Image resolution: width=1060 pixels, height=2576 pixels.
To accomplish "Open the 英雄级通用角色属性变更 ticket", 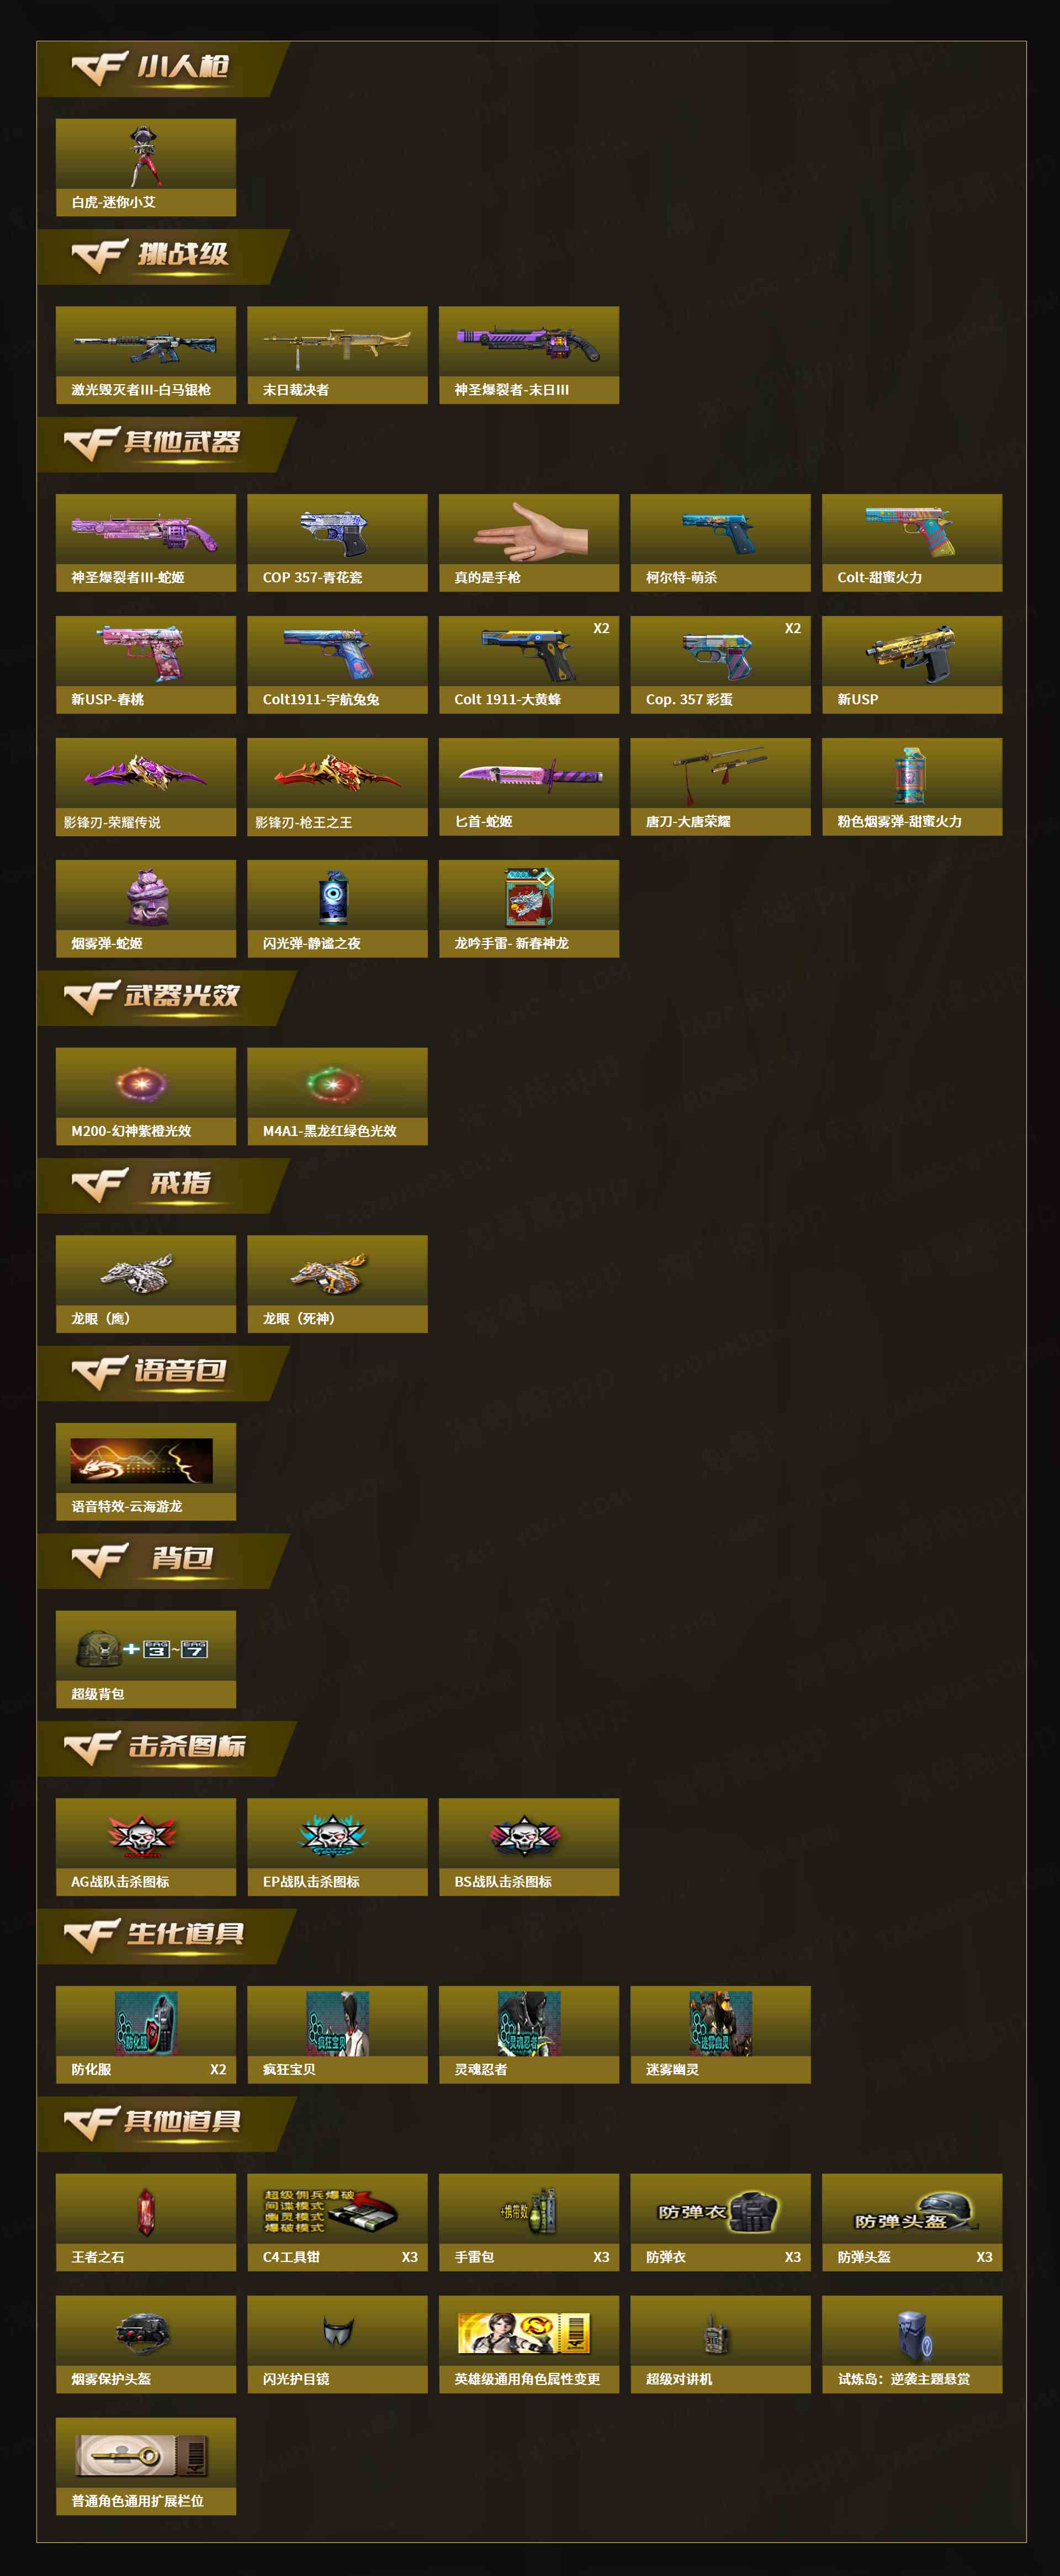I will tap(529, 2344).
